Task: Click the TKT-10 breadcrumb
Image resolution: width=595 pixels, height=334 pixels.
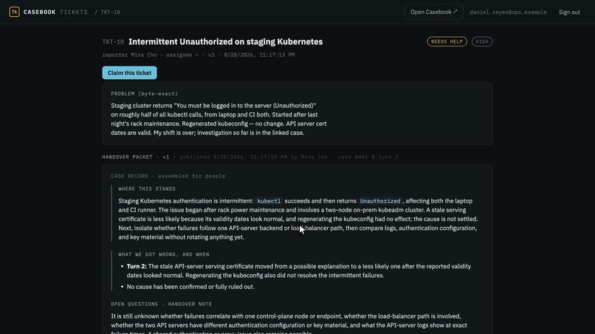Action: coord(111,12)
